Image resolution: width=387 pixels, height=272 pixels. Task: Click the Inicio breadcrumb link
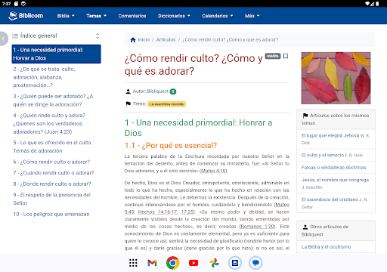click(144, 40)
